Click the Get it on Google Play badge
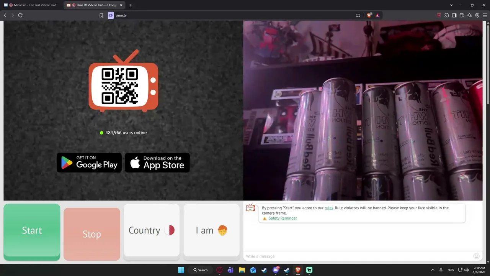Image resolution: width=490 pixels, height=276 pixels. [89, 163]
